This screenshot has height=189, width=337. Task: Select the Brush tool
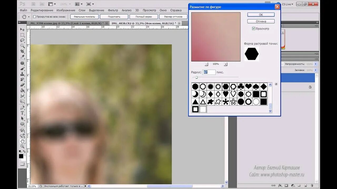tap(22, 69)
